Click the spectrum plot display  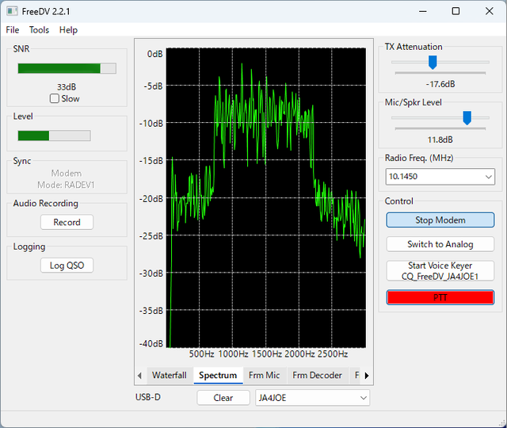266,198
